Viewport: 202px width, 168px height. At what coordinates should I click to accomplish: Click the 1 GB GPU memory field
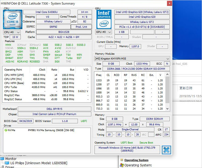point(121,32)
